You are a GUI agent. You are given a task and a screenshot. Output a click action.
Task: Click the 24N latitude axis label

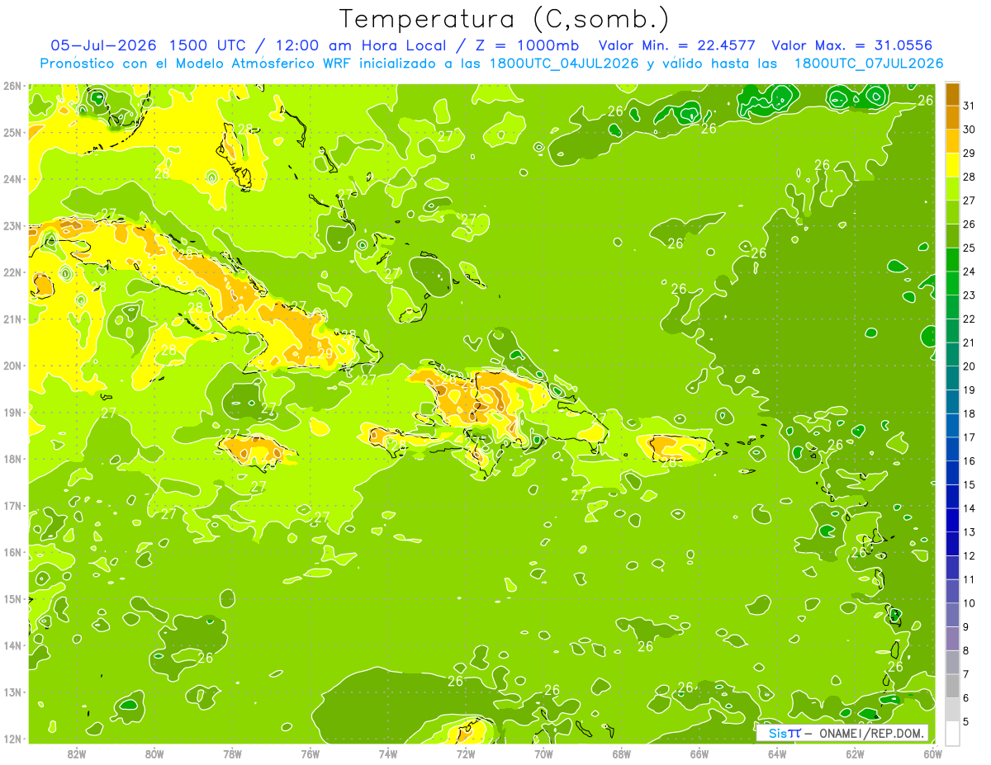click(12, 179)
